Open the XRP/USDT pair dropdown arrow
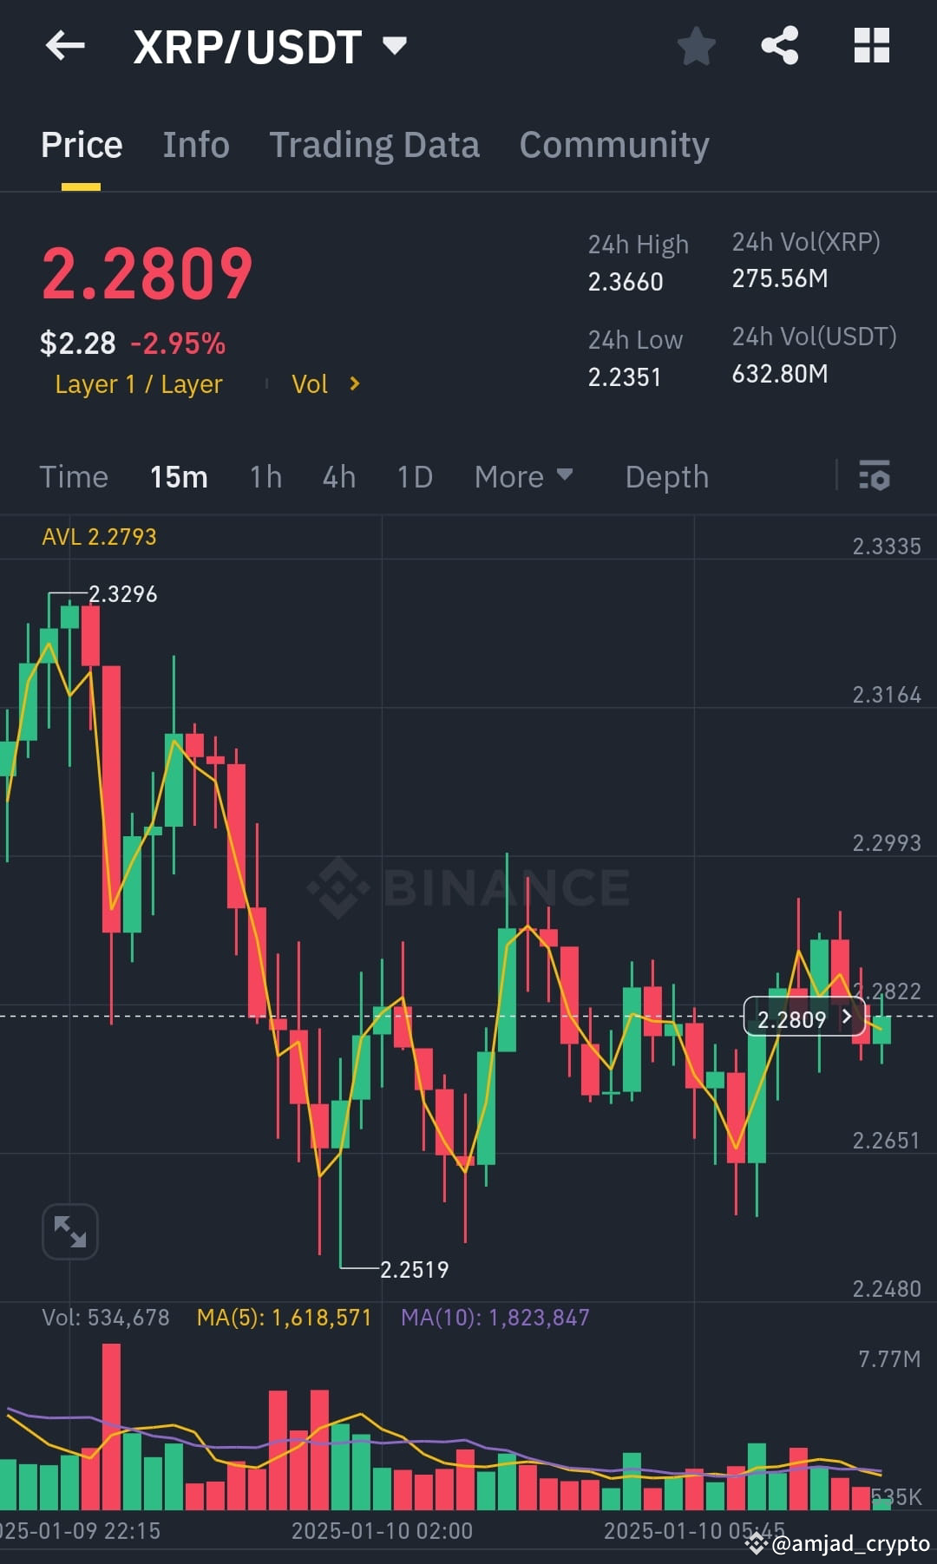This screenshot has width=937, height=1564. click(395, 45)
